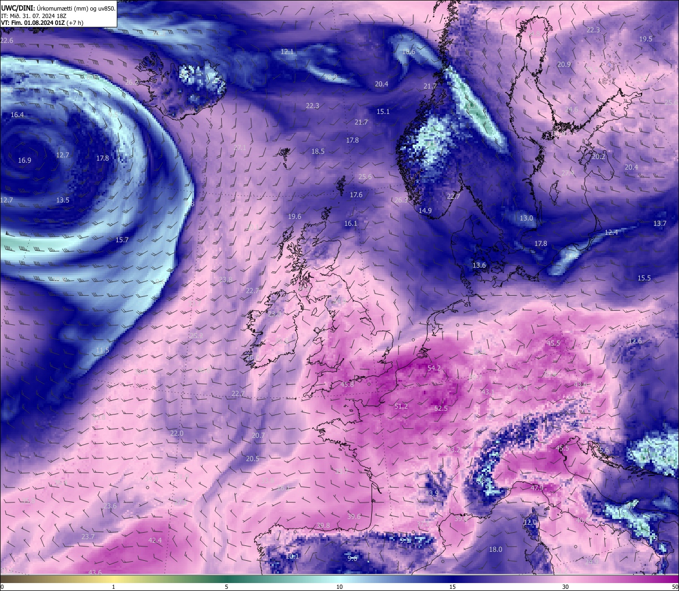
Task: Click the 15 tick on the color scale
Action: (452, 587)
